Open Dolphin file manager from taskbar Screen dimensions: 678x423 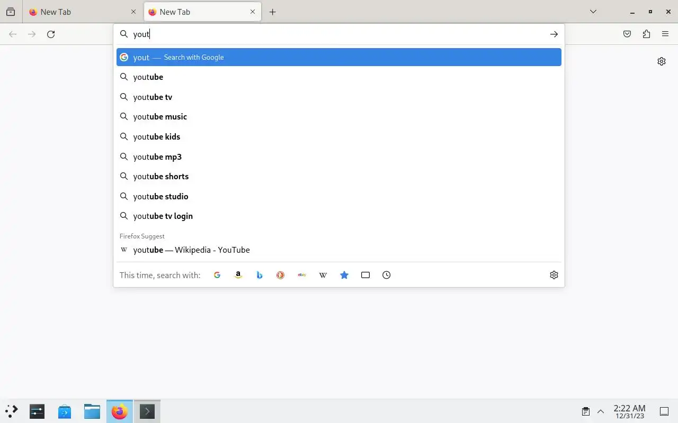click(92, 411)
